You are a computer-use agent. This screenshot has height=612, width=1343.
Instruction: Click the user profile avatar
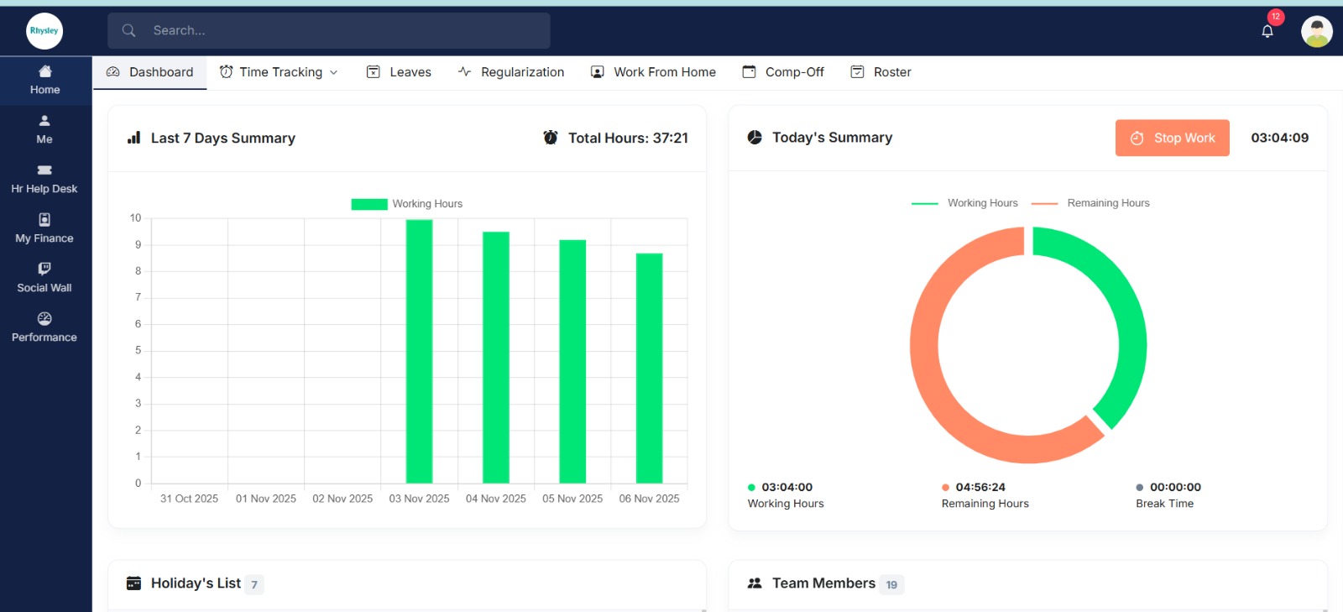(1316, 32)
